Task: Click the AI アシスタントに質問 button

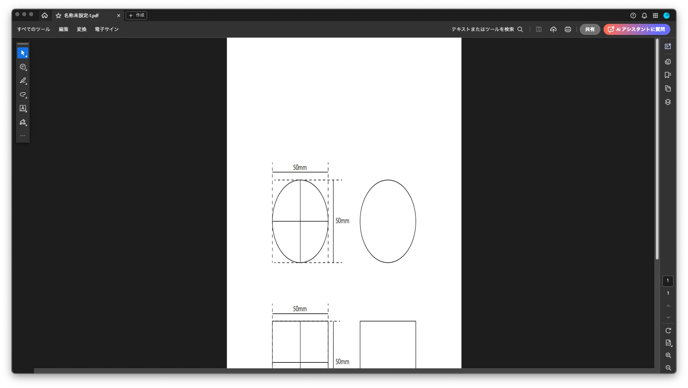Action: [637, 29]
